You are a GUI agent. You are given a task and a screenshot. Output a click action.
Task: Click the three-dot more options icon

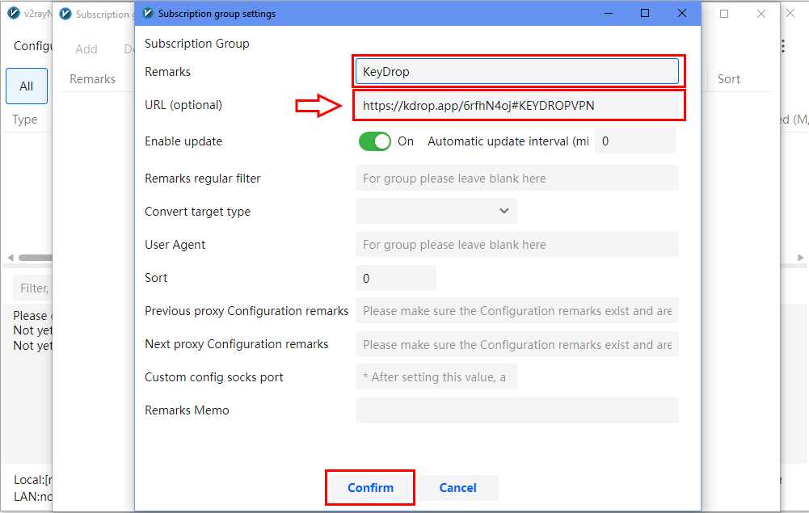(x=782, y=47)
